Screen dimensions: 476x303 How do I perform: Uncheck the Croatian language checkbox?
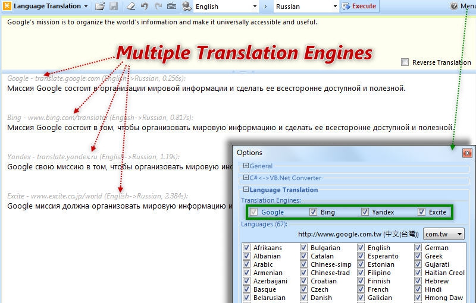coord(303,280)
